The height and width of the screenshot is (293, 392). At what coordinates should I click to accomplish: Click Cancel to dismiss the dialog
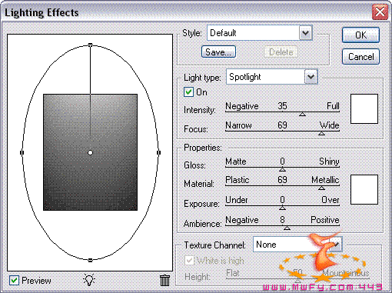tap(360, 56)
